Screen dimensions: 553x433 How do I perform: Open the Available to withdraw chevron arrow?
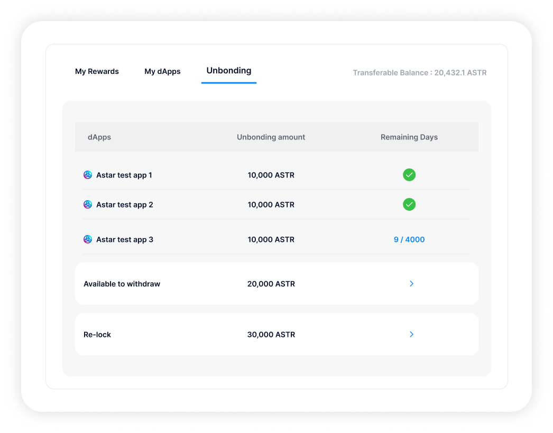pyautogui.click(x=411, y=284)
